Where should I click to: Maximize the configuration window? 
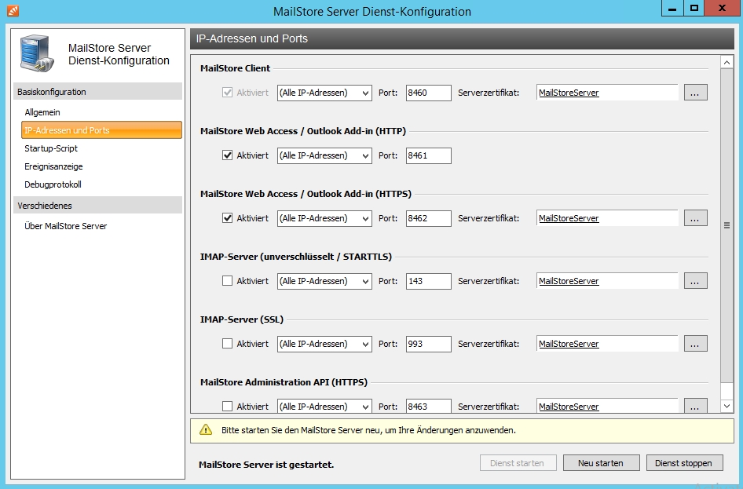tap(694, 8)
